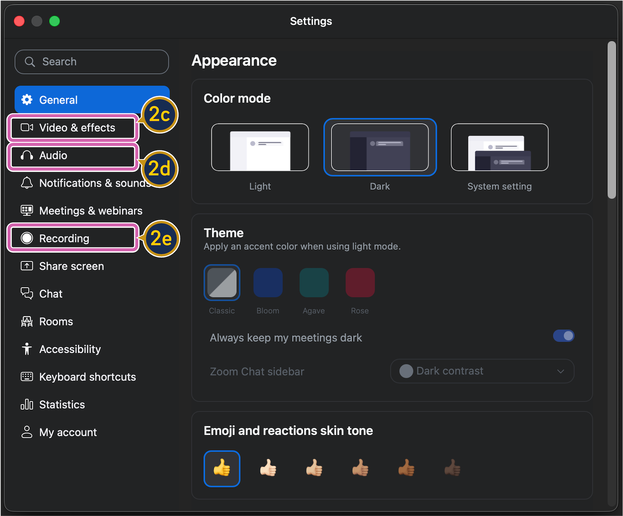Image resolution: width=623 pixels, height=516 pixels.
Task: Click the Statistics bar chart icon
Action: pos(27,404)
